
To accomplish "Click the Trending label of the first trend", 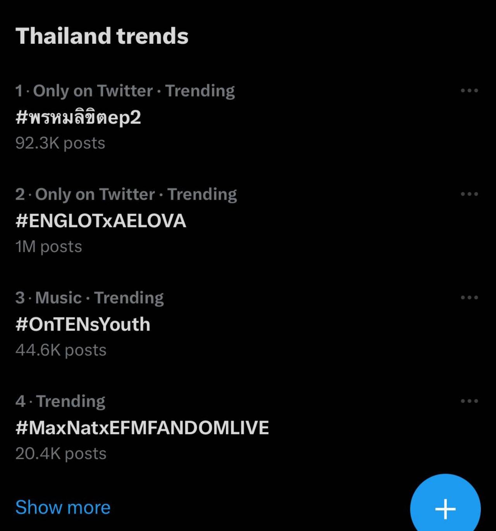I will [x=200, y=91].
